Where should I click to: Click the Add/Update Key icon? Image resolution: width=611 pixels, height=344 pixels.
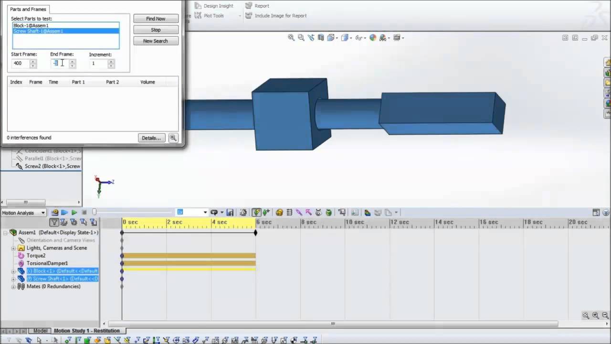[266, 212]
